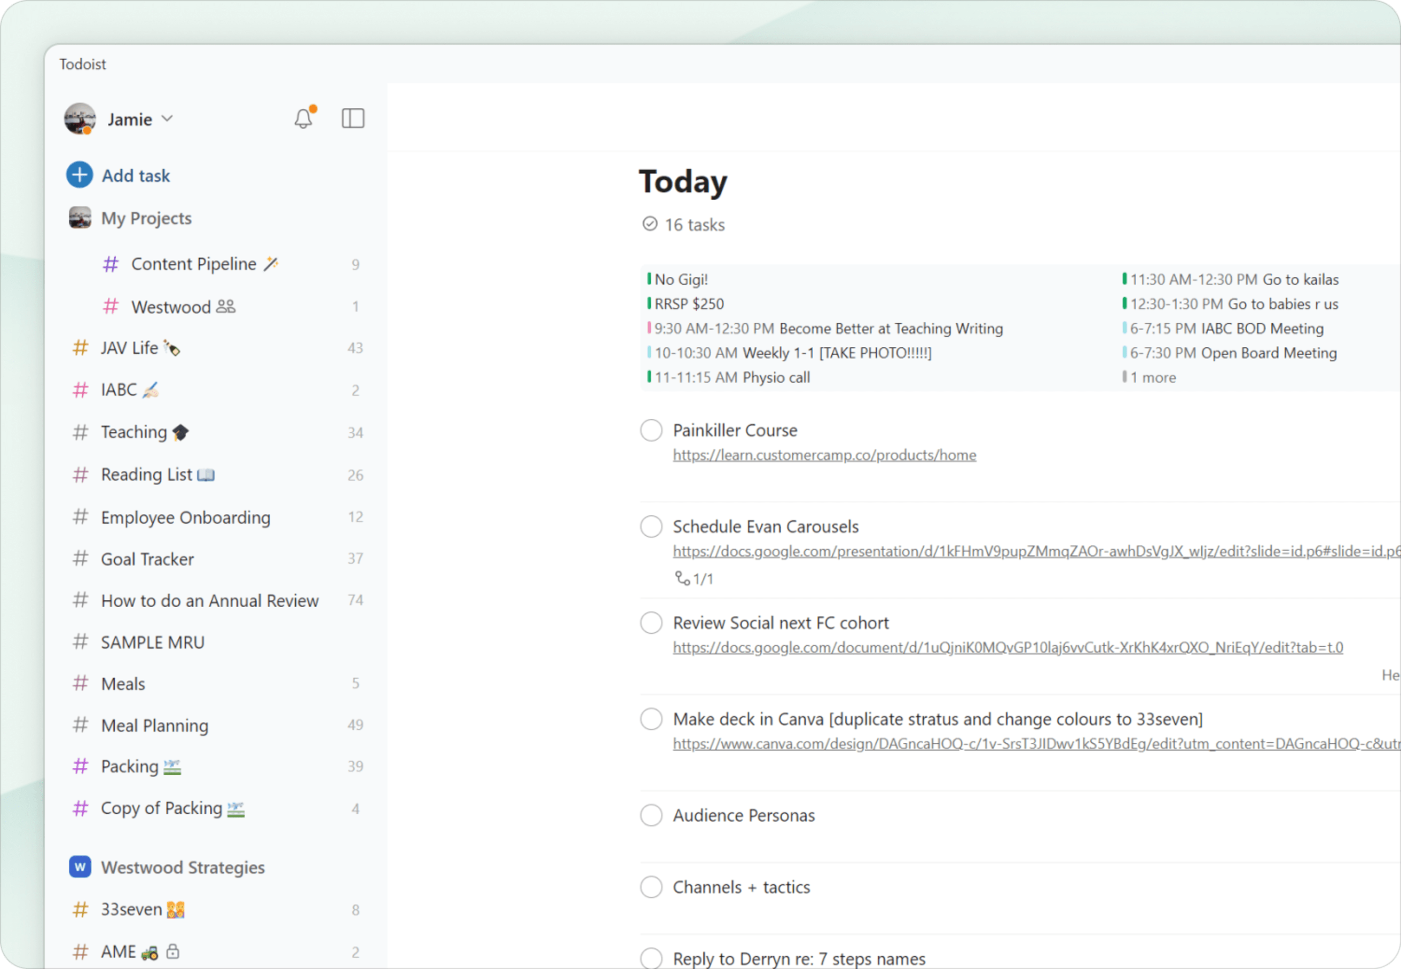1401x969 pixels.
Task: Check off Review Social next FC cohort
Action: coord(651,622)
